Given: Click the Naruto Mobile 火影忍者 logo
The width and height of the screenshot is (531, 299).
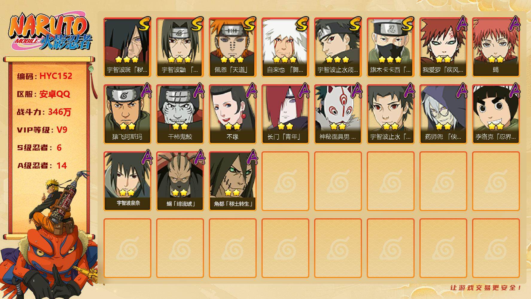Looking at the screenshot, I should (50, 32).
